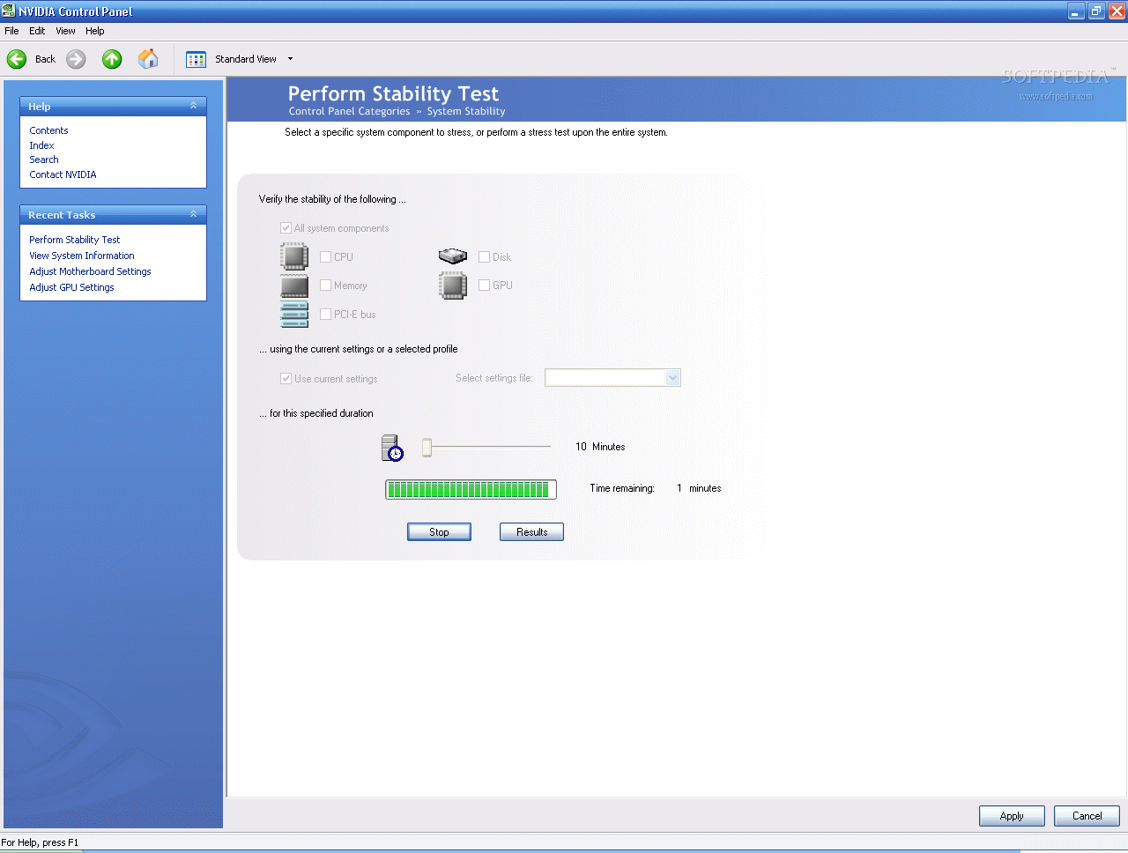This screenshot has width=1128, height=853.
Task: Enable the GPU checkbox
Action: tap(484, 286)
